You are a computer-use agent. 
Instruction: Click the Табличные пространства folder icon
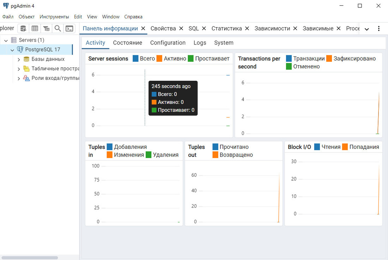26,68
